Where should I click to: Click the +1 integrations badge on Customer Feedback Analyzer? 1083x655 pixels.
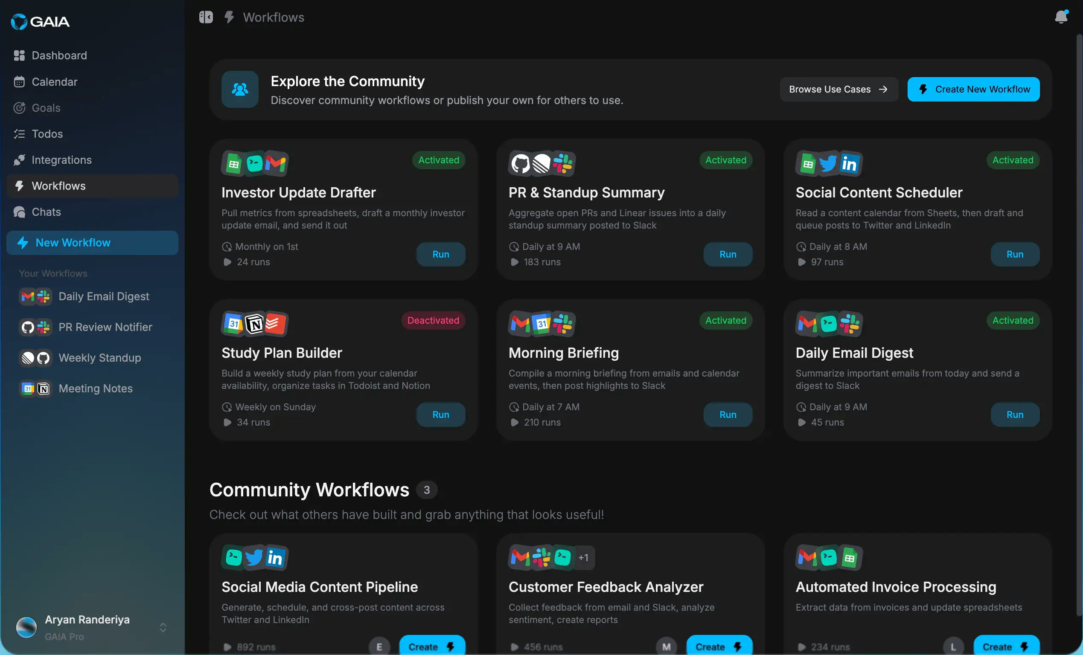click(583, 557)
